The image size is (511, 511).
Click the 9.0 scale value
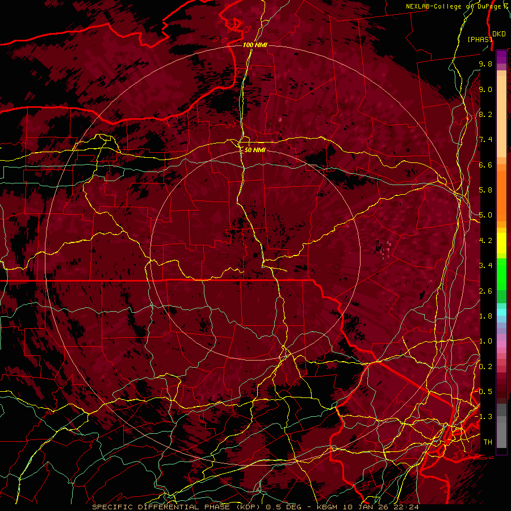click(485, 89)
